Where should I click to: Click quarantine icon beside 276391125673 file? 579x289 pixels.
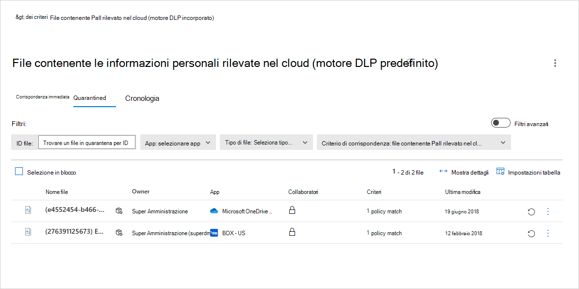(119, 233)
